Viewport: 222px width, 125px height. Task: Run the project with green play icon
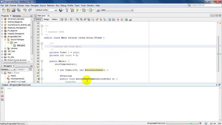pyautogui.click(x=77, y=10)
